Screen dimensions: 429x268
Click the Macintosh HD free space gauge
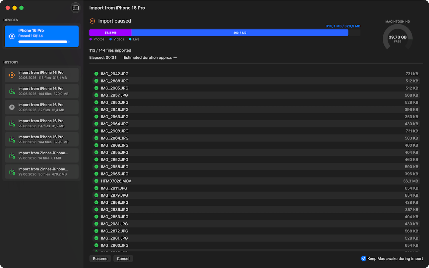[397, 38]
